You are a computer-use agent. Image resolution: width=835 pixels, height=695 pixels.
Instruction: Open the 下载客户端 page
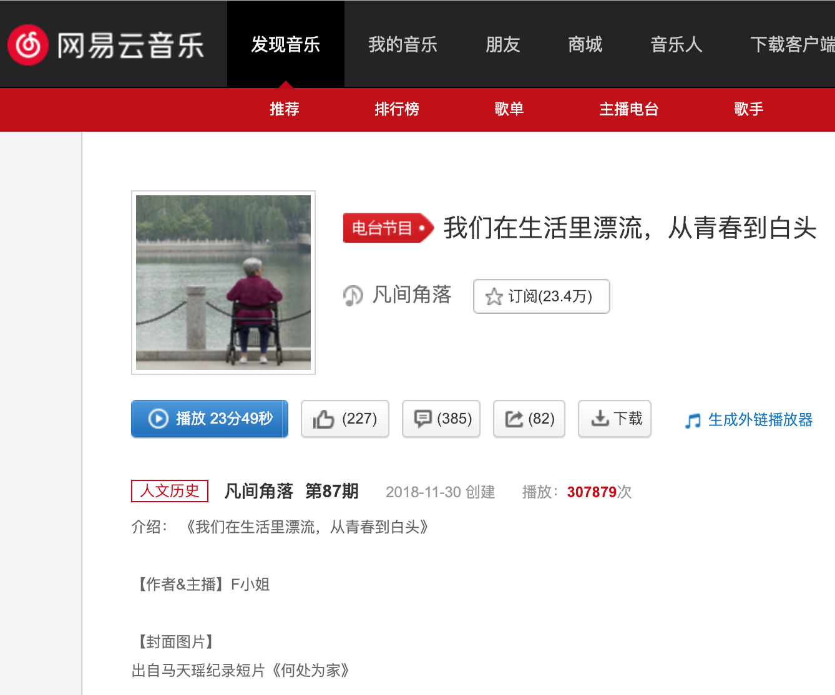(793, 44)
